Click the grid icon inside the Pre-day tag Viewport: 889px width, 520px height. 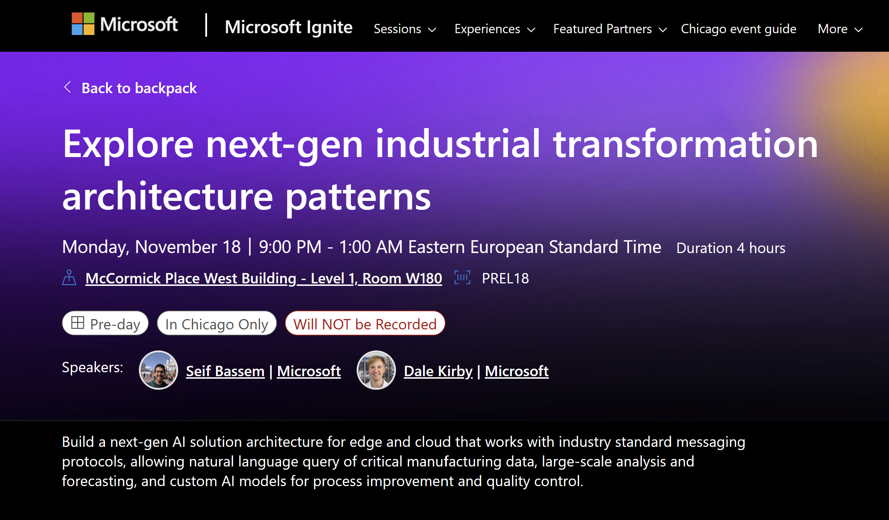(78, 323)
